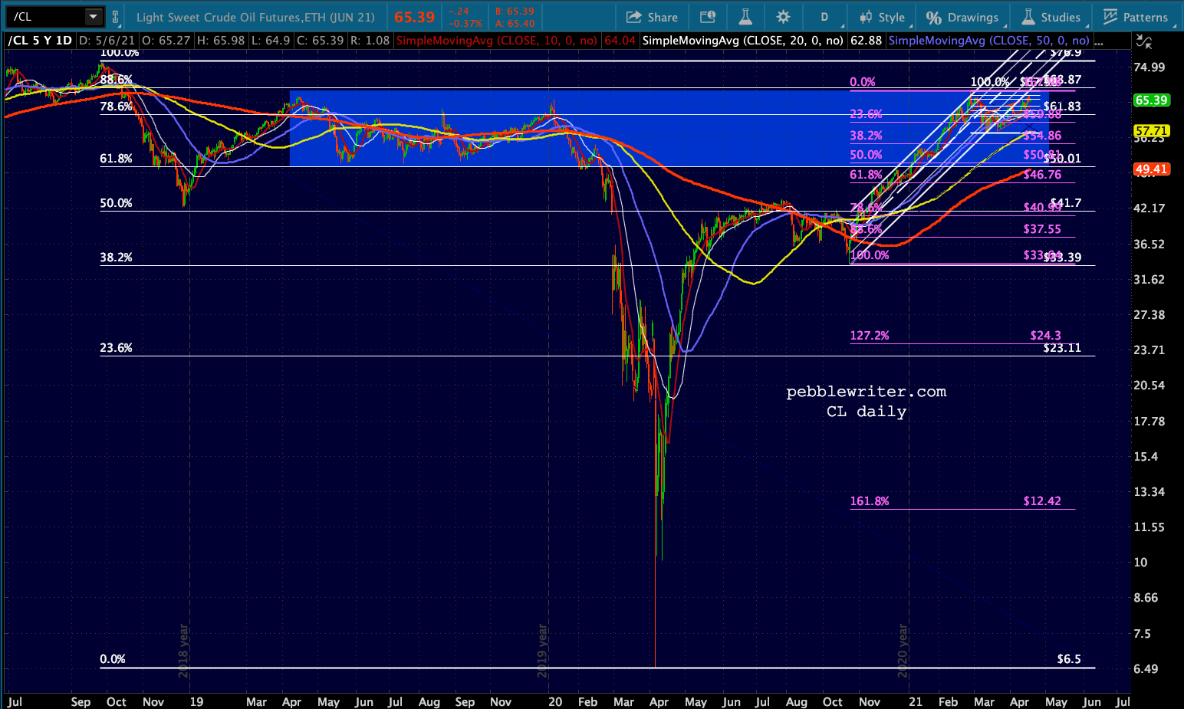Click the white 23.6% retracement label
Viewport: 1184px width, 709px height.
[117, 348]
